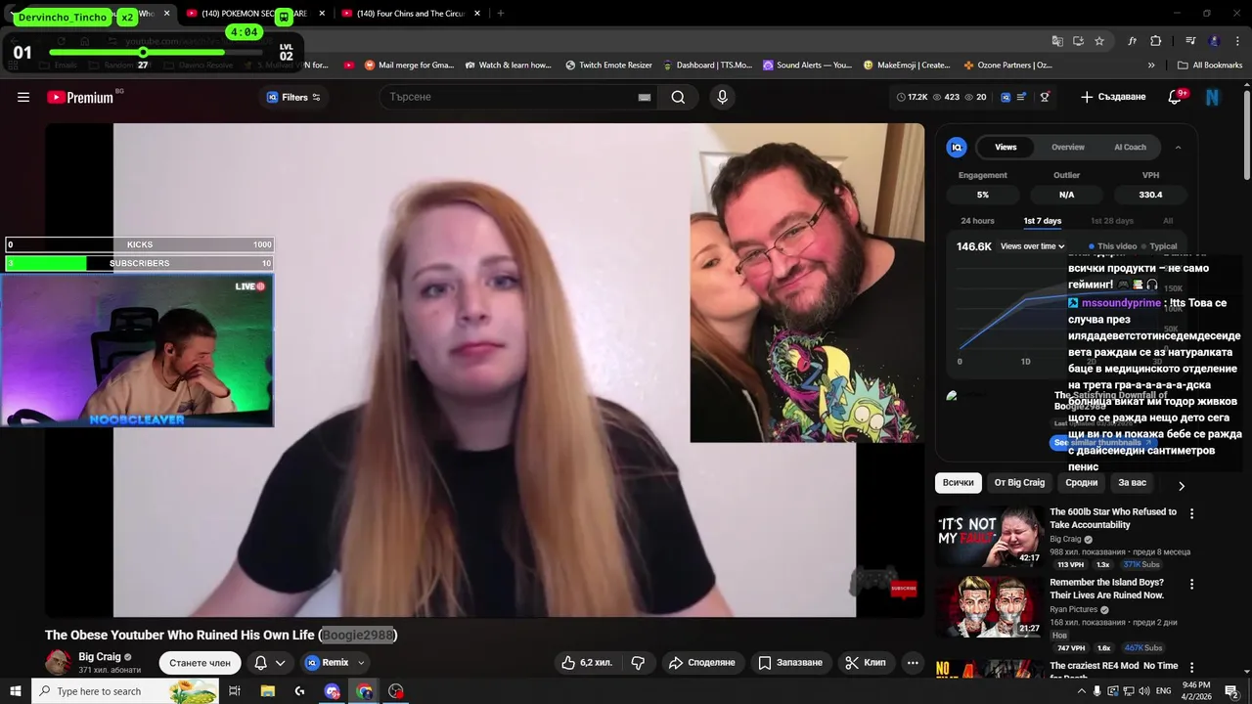Open the Island Boys video thumbnail

[x=989, y=607]
